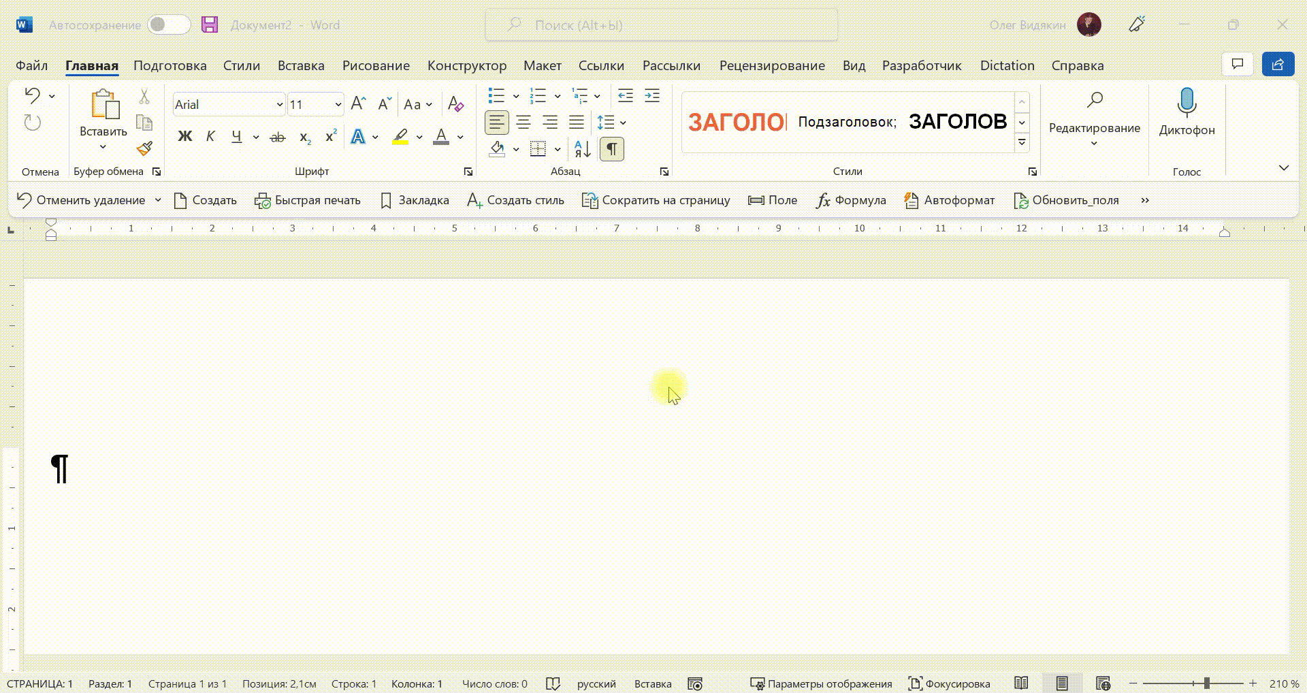Toggle center text alignment
This screenshot has width=1307, height=693.
[x=523, y=123]
